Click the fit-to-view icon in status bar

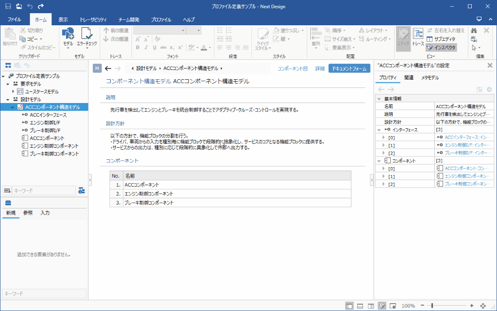(x=483, y=306)
